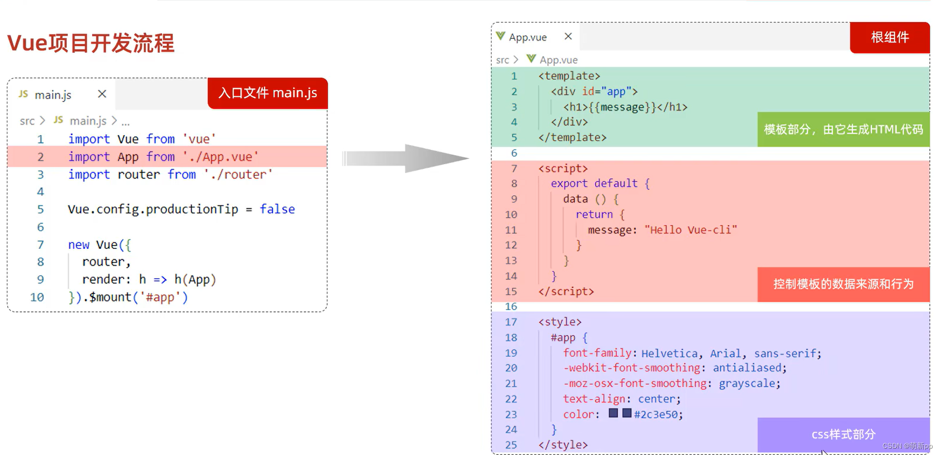Viewport: 941px width, 455px height.
Task: Click the '#app {' selector in the style block
Action: (x=569, y=337)
